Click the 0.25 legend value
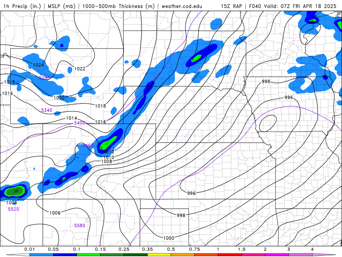This screenshot has height=257, width=342. [124, 249]
